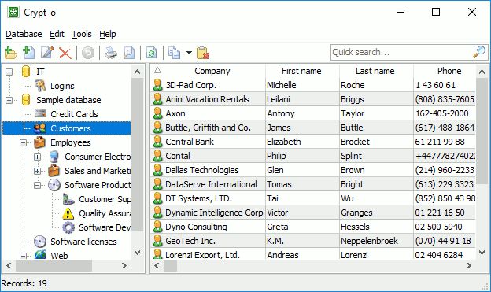Click the red X delete icon
The height and width of the screenshot is (292, 491).
tap(65, 53)
